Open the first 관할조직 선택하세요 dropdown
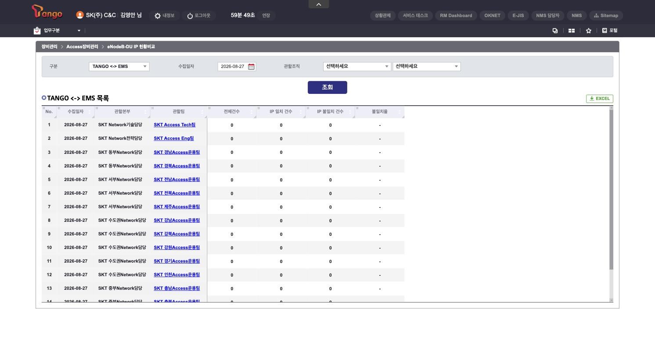655x356 pixels. pyautogui.click(x=357, y=67)
